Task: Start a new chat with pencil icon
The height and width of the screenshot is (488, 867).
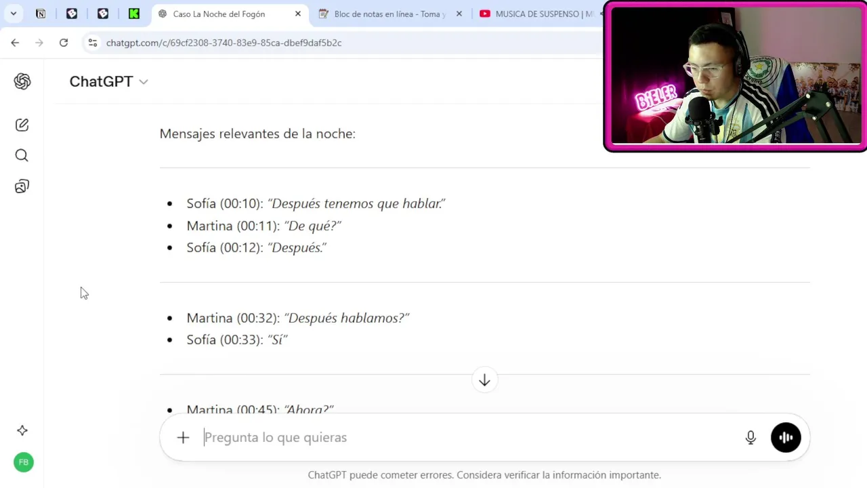Action: point(22,125)
